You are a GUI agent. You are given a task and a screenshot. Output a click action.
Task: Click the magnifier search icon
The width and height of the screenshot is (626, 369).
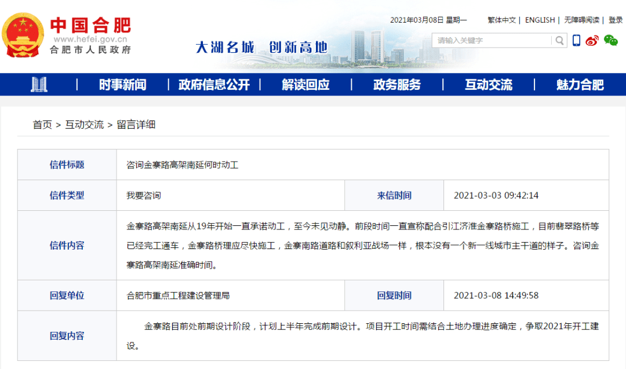(559, 41)
